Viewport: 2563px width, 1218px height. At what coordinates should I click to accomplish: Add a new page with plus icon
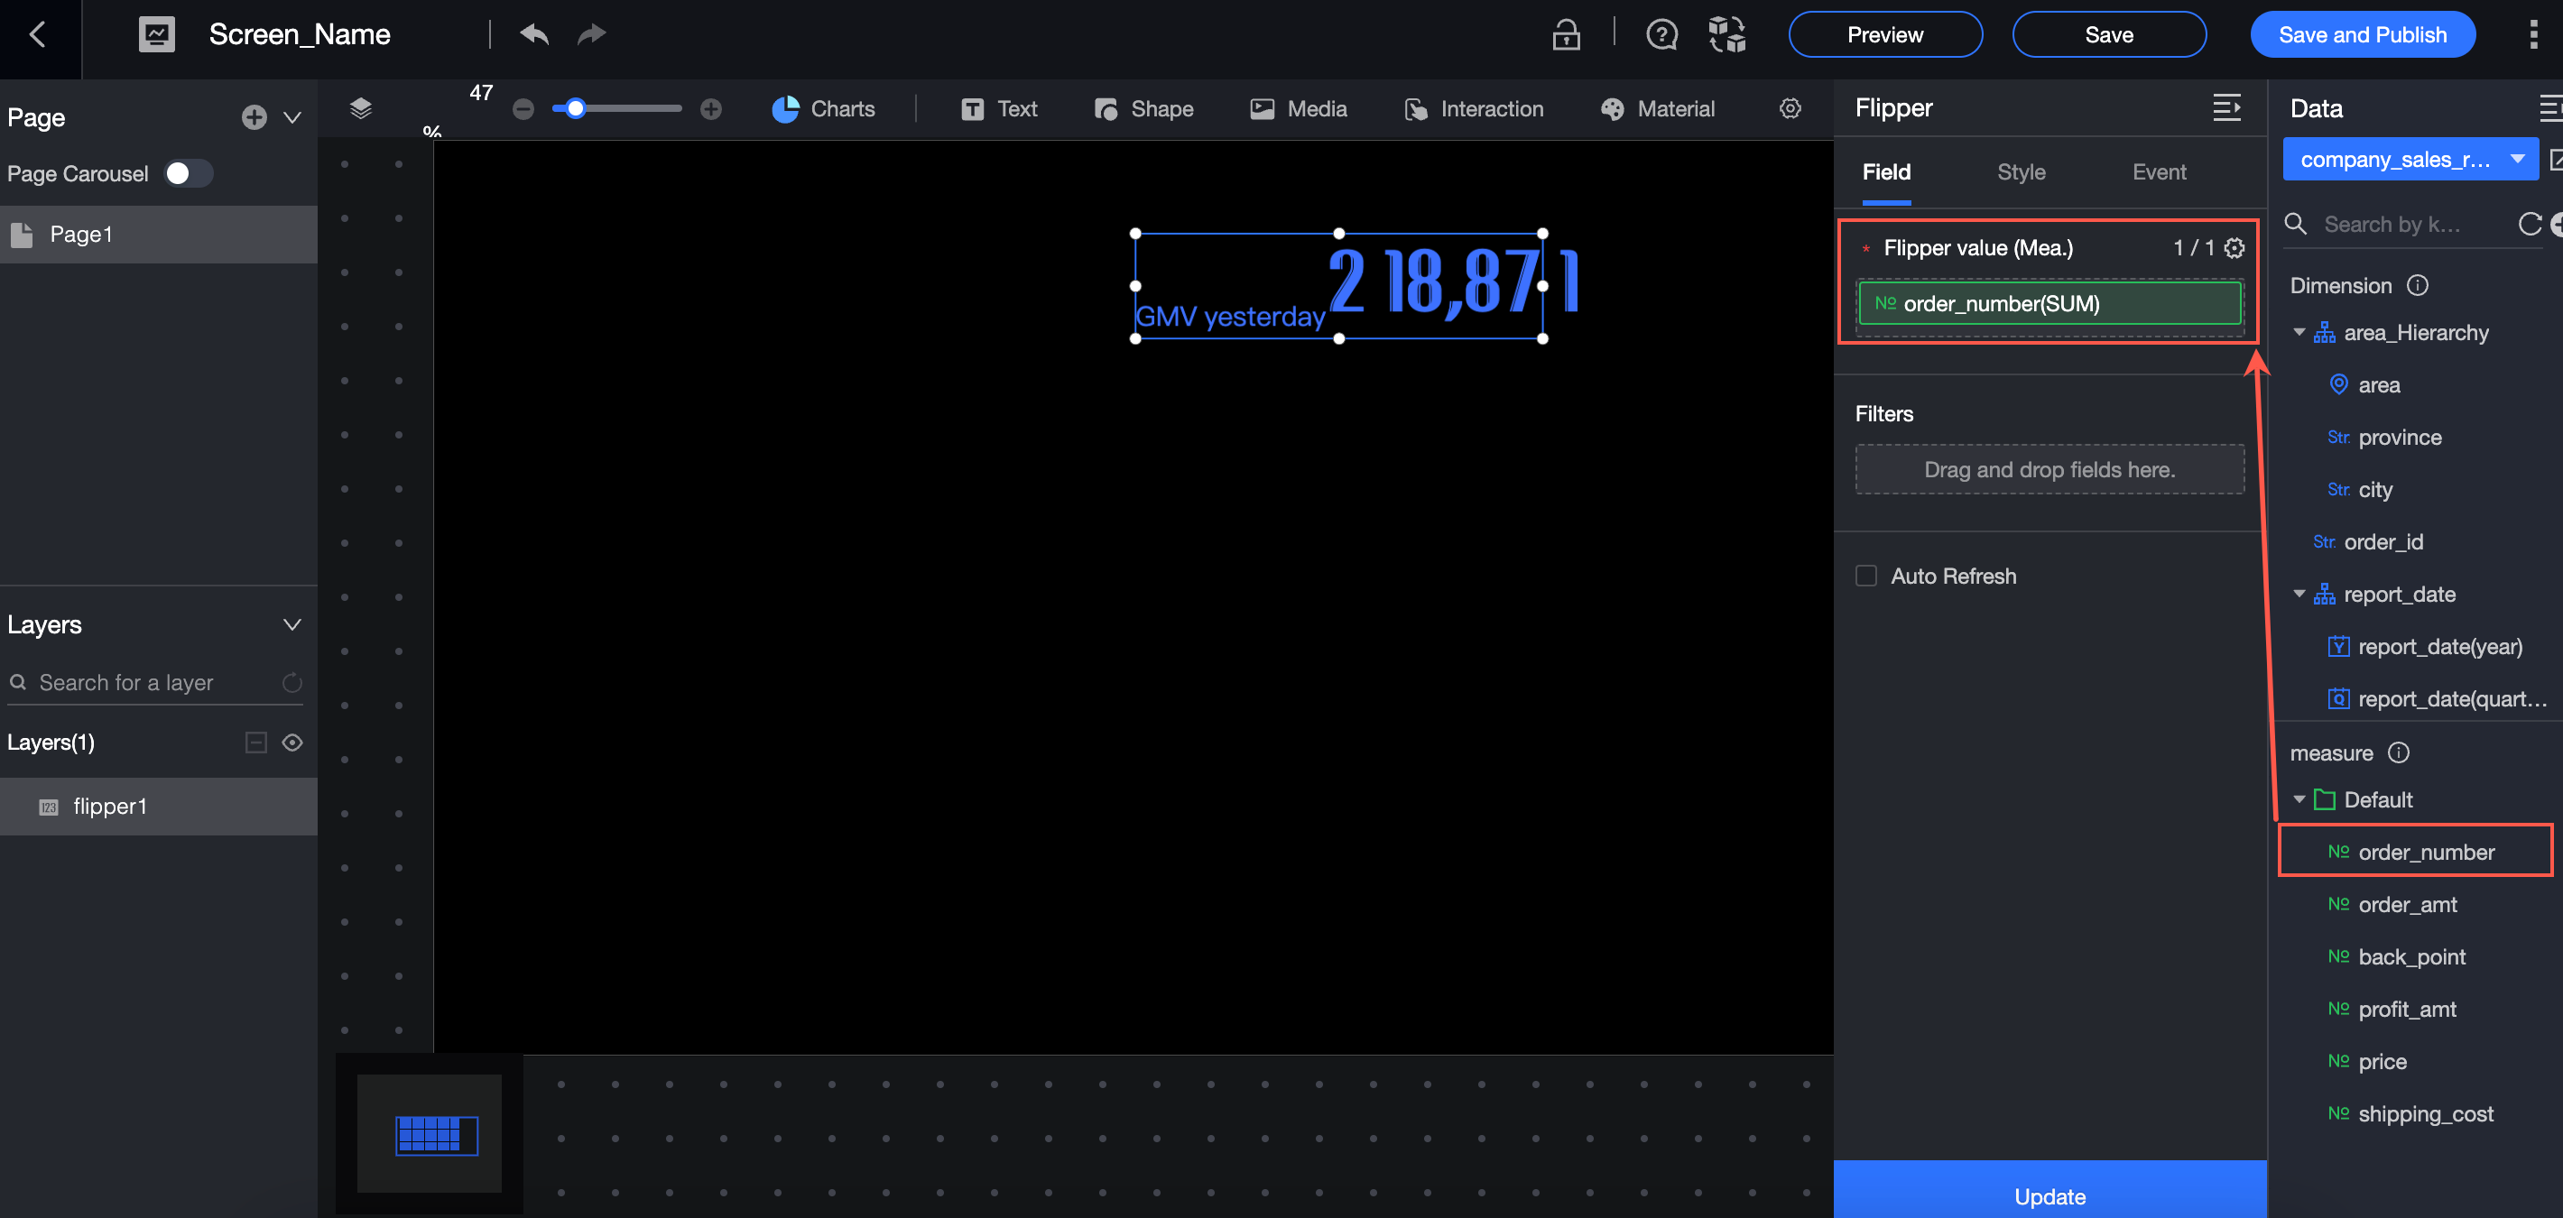pos(254,117)
